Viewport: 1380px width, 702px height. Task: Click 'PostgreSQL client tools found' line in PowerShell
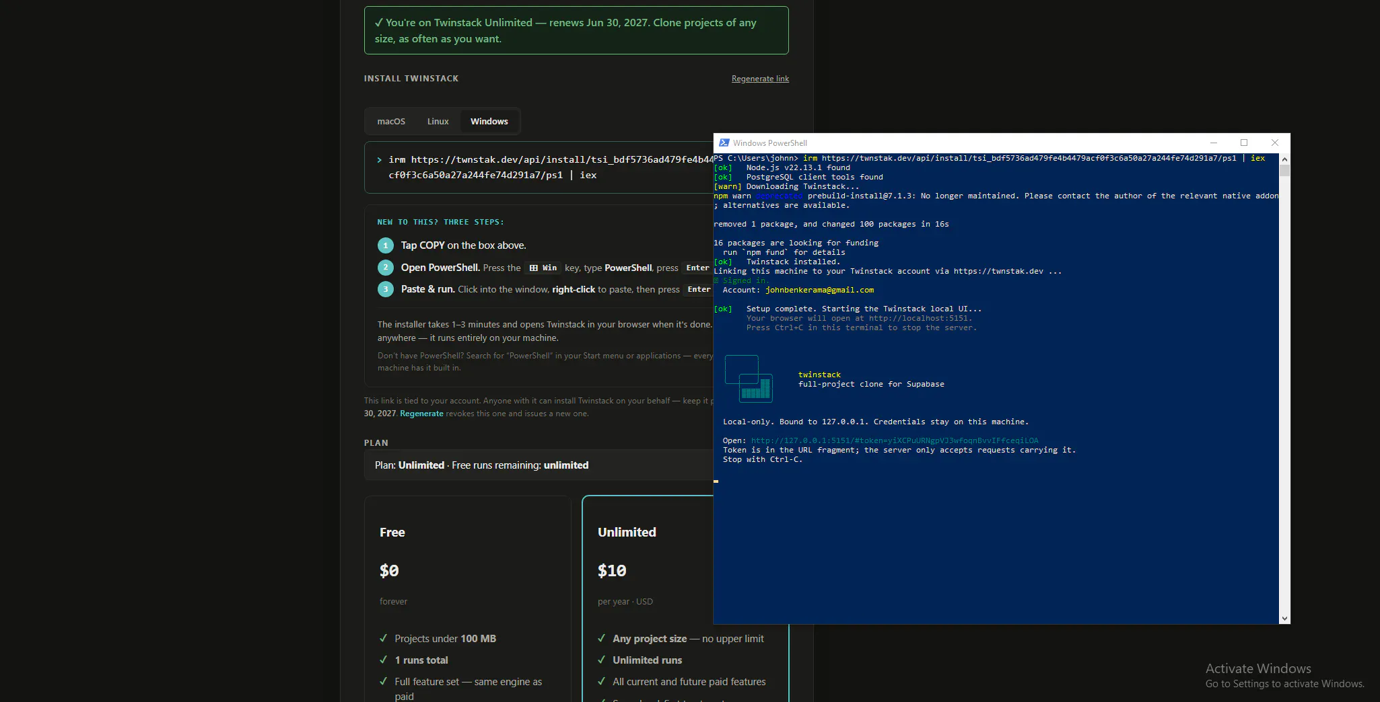(x=815, y=178)
